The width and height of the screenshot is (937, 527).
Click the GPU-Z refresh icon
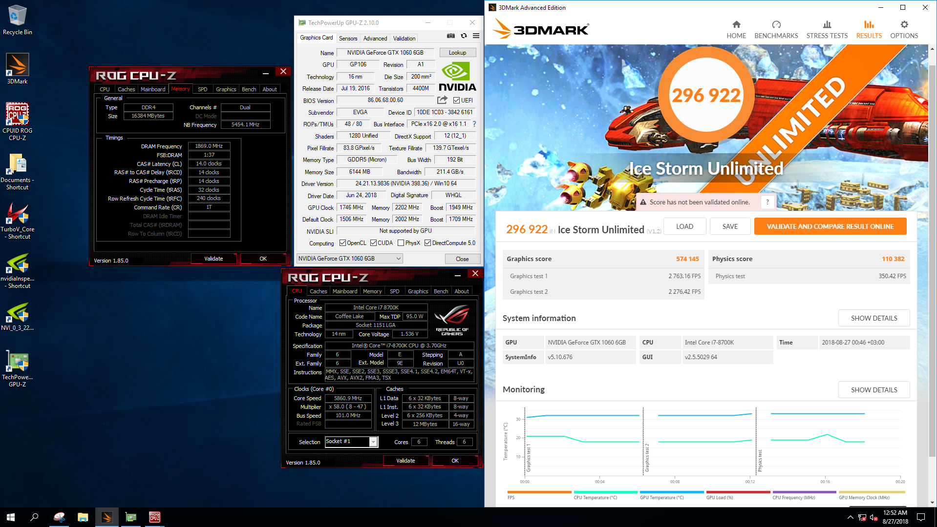click(x=464, y=36)
